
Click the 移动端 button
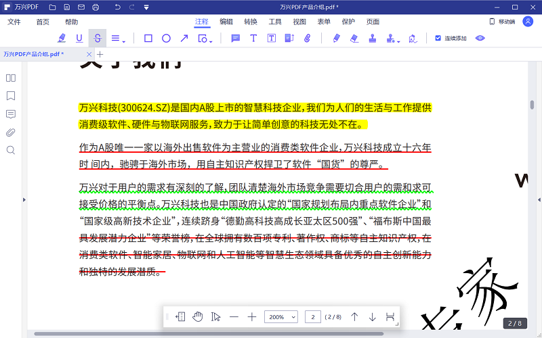[502, 22]
